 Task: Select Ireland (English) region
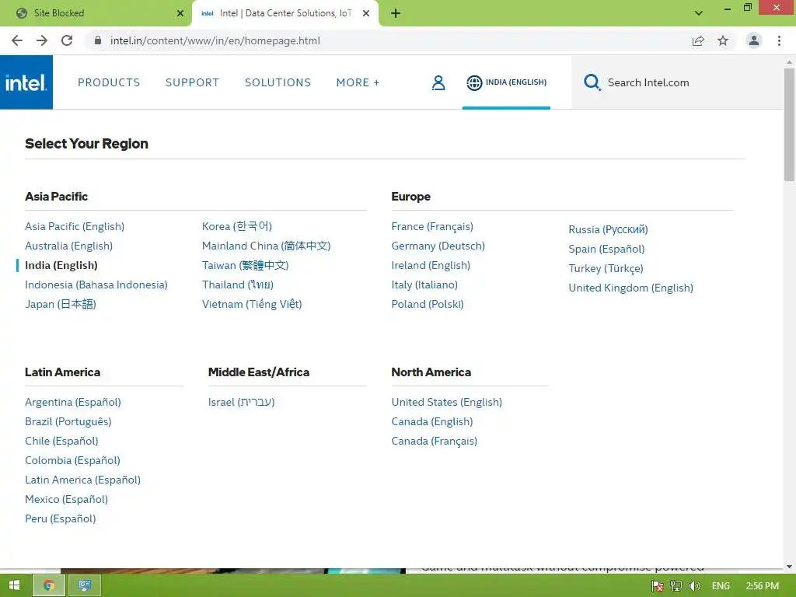[431, 265]
